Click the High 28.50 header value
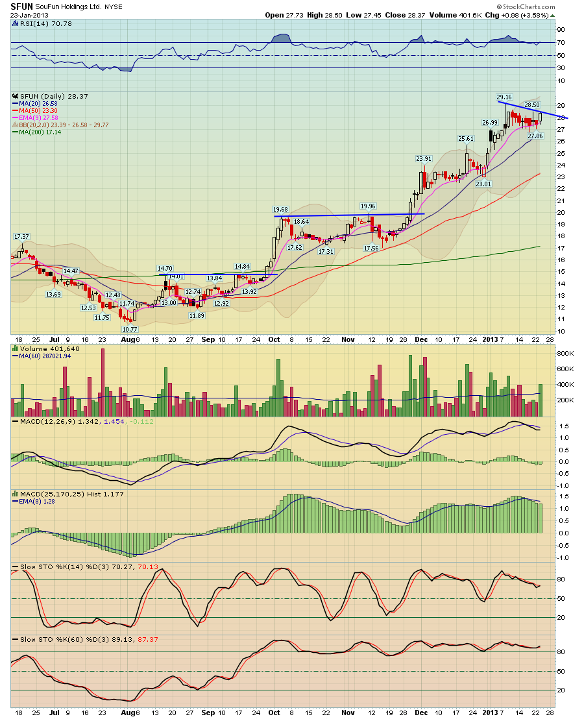This screenshot has width=584, height=719. (x=324, y=15)
